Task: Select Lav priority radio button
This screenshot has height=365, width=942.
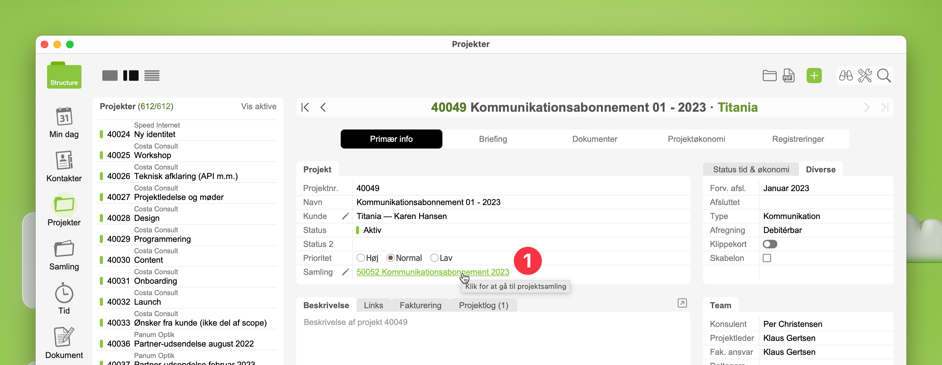Action: (434, 258)
